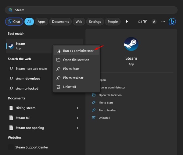Image resolution: width=183 pixels, height=155 pixels.
Task: Choose Uninstall in context menu
Action: click(x=76, y=87)
